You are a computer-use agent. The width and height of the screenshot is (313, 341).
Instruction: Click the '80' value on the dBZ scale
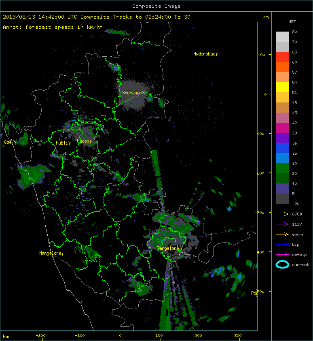click(x=294, y=32)
